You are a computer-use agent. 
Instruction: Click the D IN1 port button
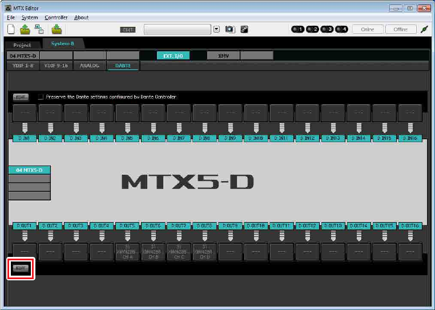point(25,138)
